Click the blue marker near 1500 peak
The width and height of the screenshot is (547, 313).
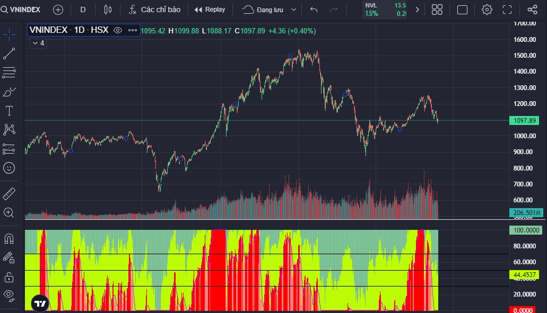pos(290,56)
